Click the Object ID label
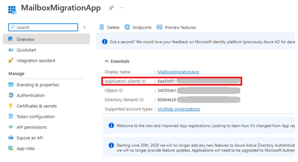Screen dimensions: 298x162 (113, 91)
